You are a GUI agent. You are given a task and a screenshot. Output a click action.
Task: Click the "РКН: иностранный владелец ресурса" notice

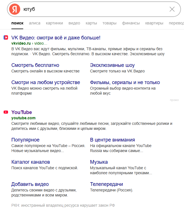63,205
